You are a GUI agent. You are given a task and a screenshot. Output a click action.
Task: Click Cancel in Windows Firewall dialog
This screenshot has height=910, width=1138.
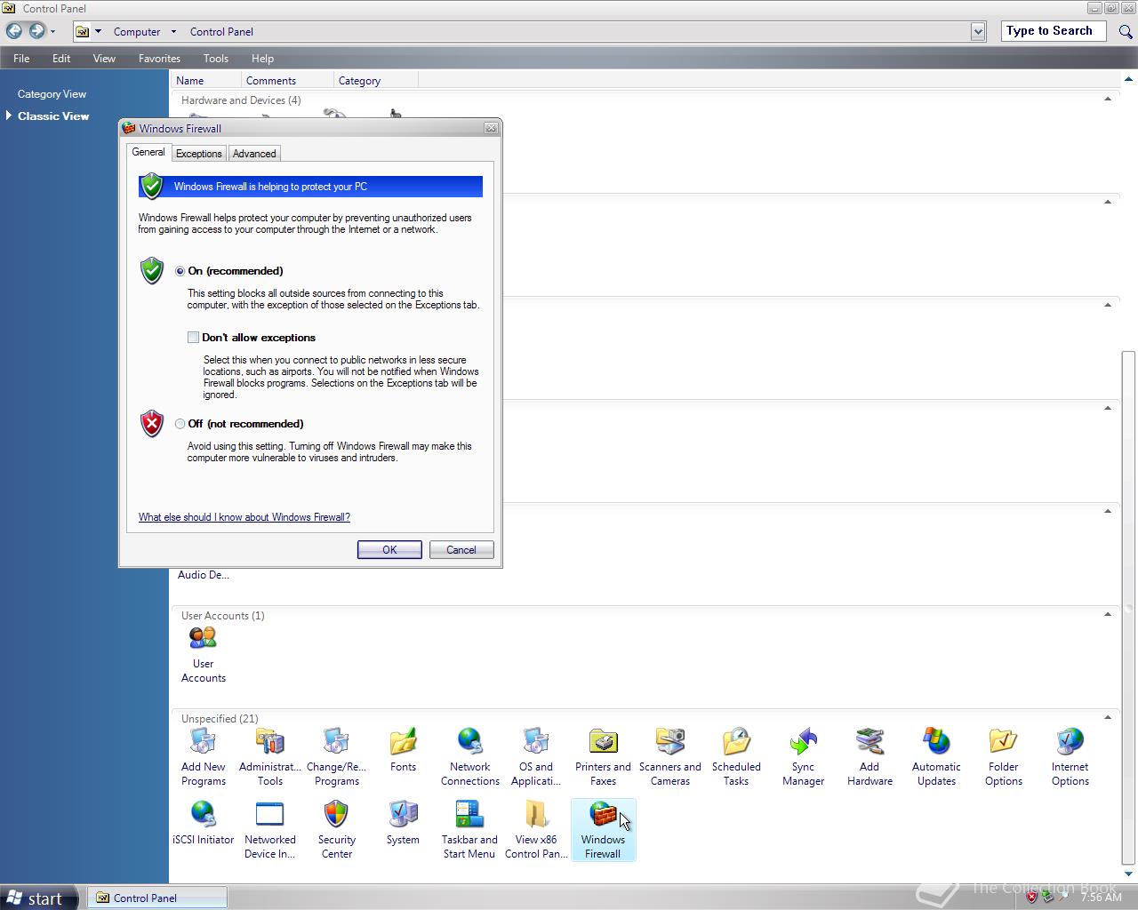tap(461, 550)
